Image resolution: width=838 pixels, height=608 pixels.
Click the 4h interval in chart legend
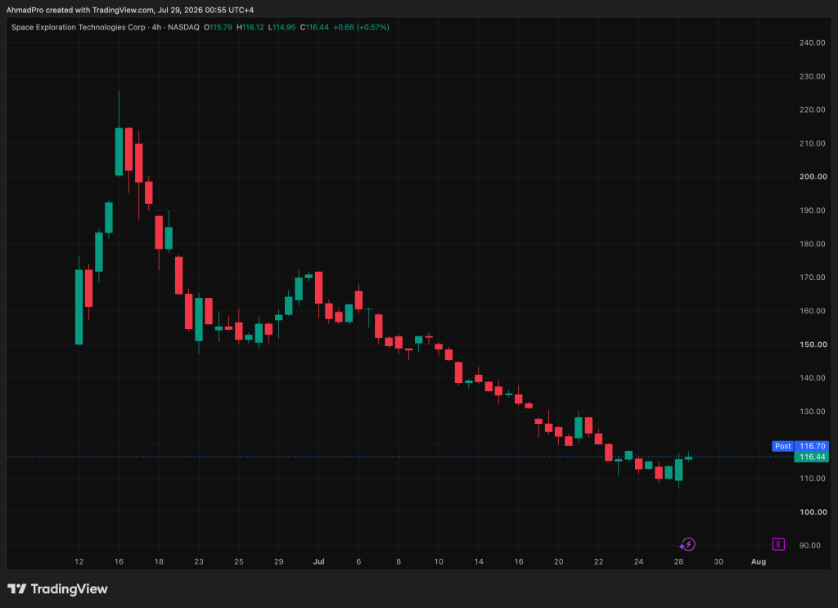(x=156, y=27)
